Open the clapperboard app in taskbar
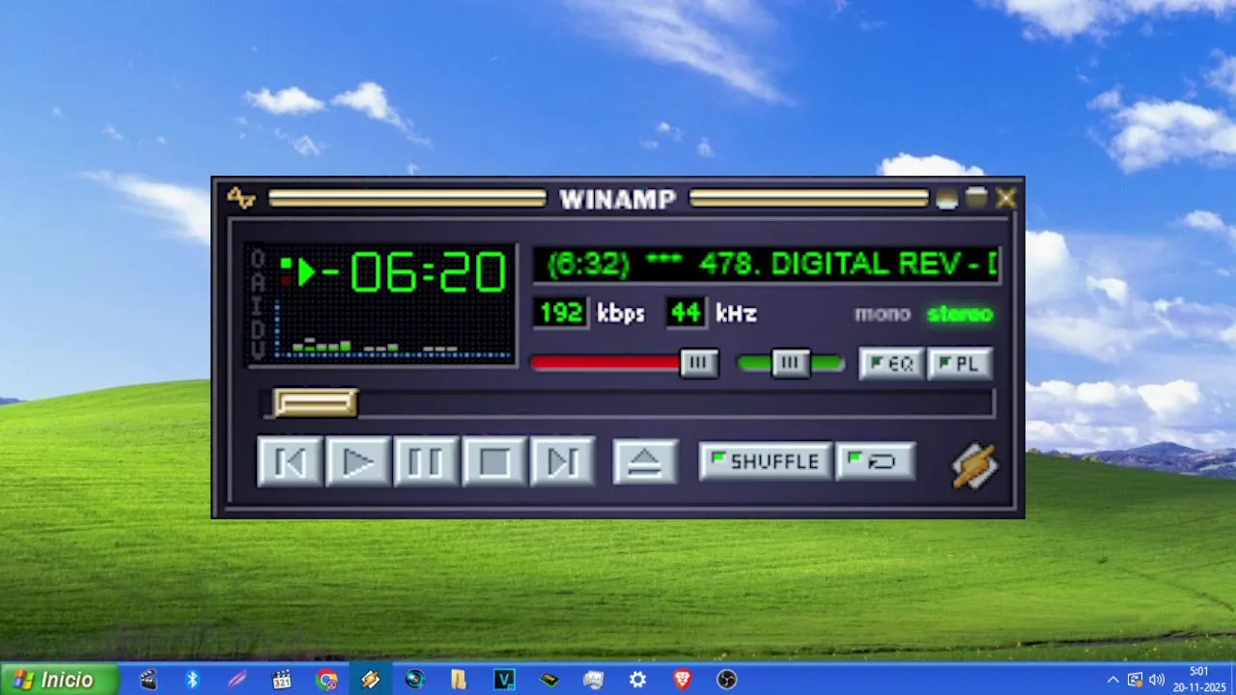This screenshot has width=1236, height=695. [x=148, y=680]
